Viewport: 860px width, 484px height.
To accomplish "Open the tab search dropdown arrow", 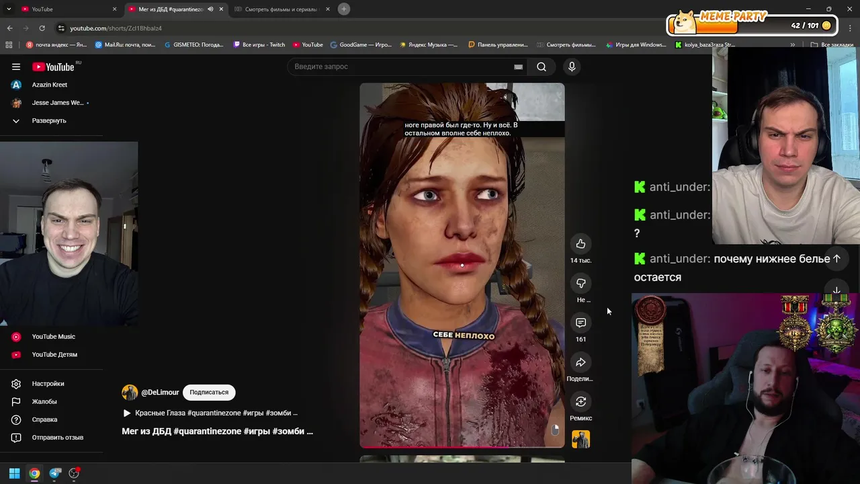I will click(9, 9).
